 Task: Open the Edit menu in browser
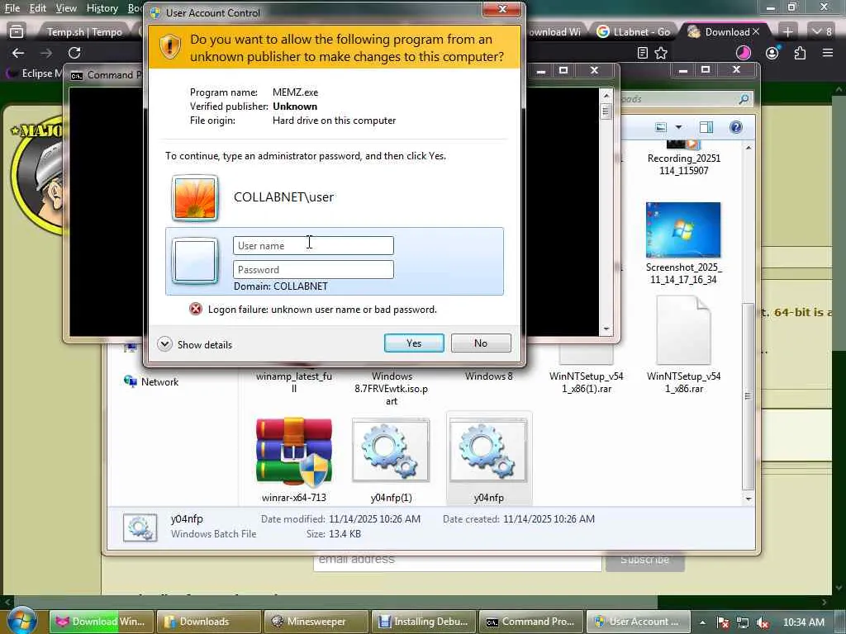(38, 8)
